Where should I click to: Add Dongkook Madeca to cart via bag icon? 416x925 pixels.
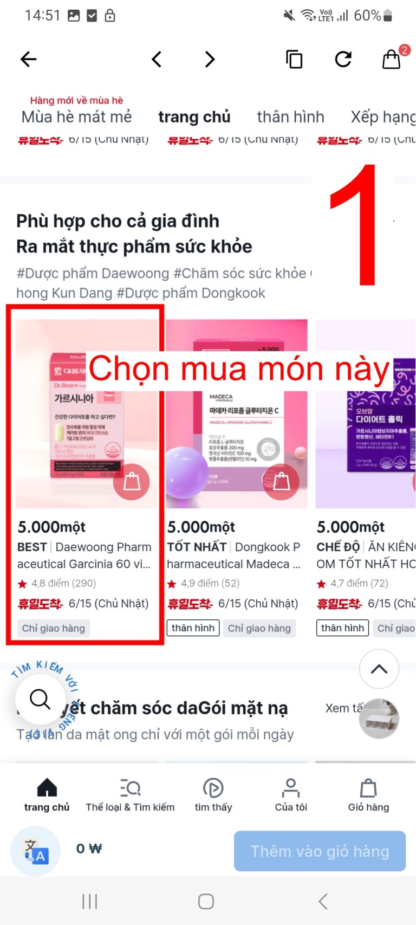click(x=281, y=481)
